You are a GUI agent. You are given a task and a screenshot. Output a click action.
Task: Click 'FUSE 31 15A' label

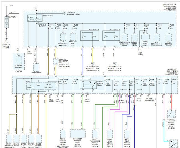174,82
